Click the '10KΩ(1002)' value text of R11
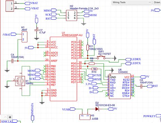Screen dimensions: 161x123 [x=95, y=49]
